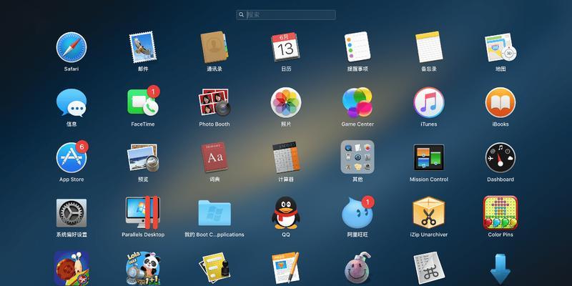
Task: Open Photo Booth
Action: (214, 102)
